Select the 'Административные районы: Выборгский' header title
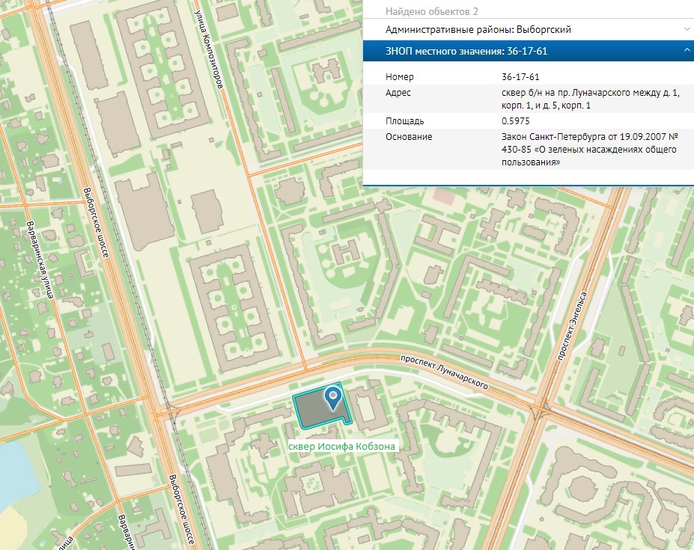The height and width of the screenshot is (550, 694). coord(478,29)
